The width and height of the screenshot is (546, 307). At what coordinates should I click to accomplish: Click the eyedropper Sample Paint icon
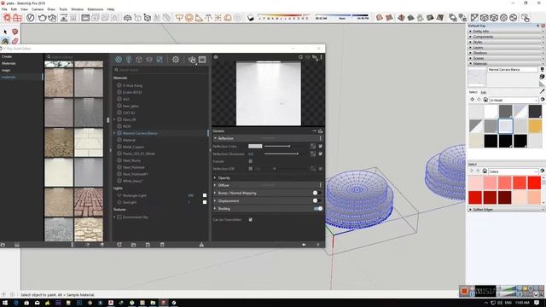(543, 91)
